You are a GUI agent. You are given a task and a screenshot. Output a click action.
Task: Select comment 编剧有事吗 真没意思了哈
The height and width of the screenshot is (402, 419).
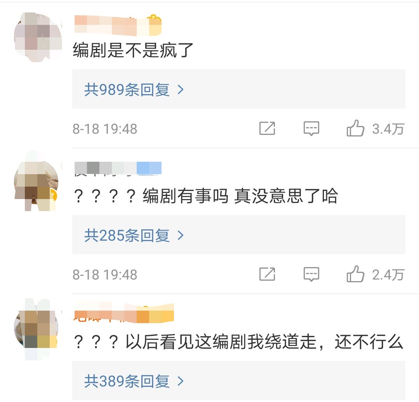[205, 196]
